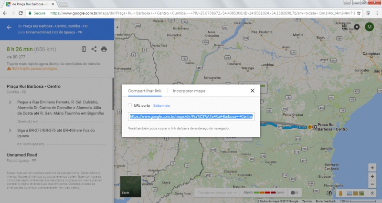The height and width of the screenshot is (203, 382).
Task: Open the Chrome menu three dots
Action: tap(377, 13)
